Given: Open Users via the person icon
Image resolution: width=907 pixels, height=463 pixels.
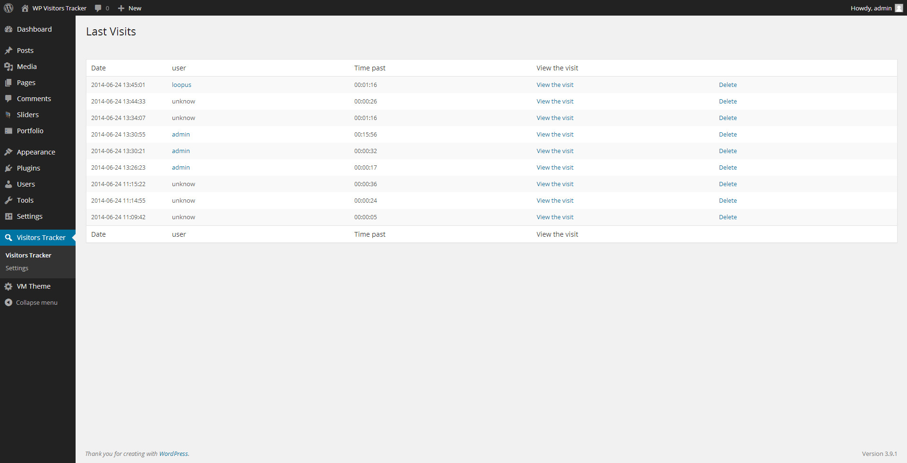Looking at the screenshot, I should tap(9, 184).
